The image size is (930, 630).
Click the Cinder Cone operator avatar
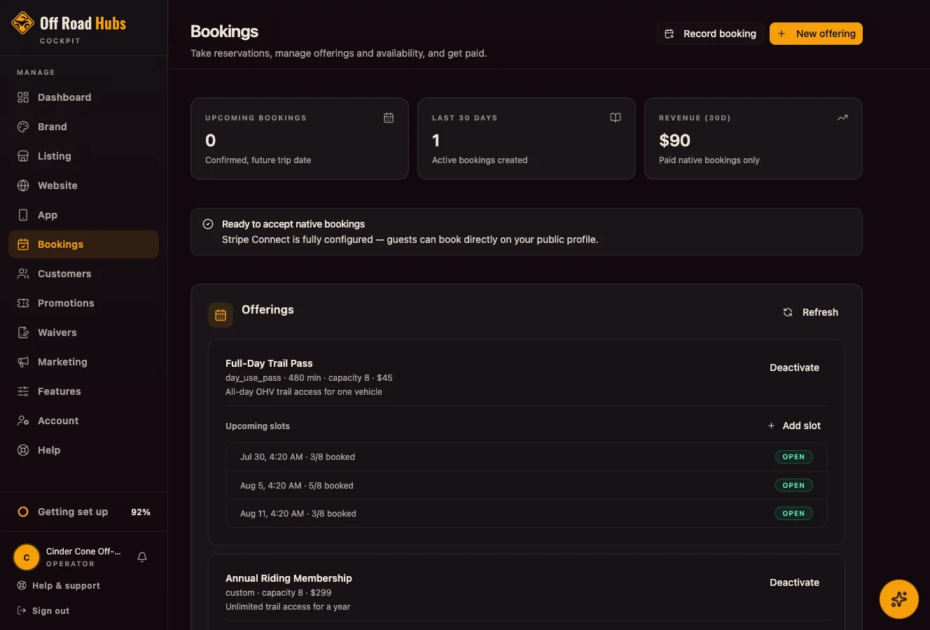[27, 557]
